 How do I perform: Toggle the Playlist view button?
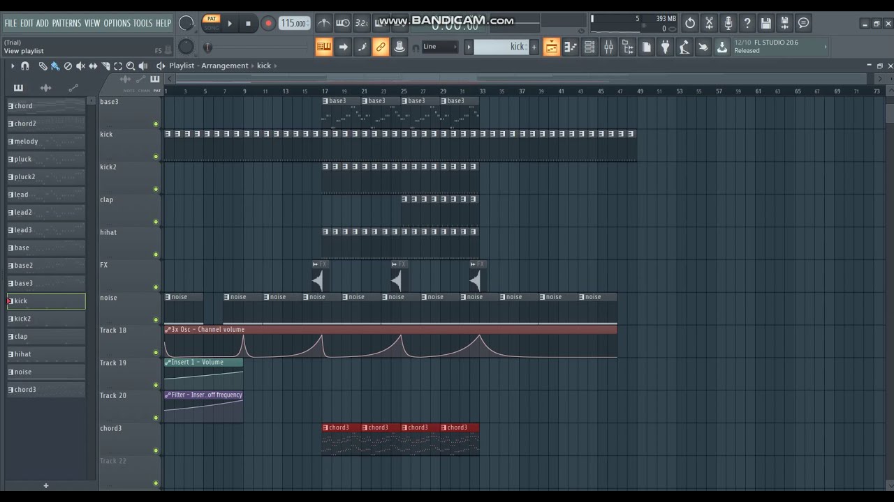pyautogui.click(x=551, y=47)
